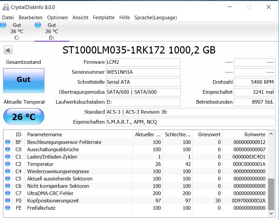The image size is (279, 220).
Task: Click the CrystalDiskInfo logo in the title bar
Action: [5, 7]
